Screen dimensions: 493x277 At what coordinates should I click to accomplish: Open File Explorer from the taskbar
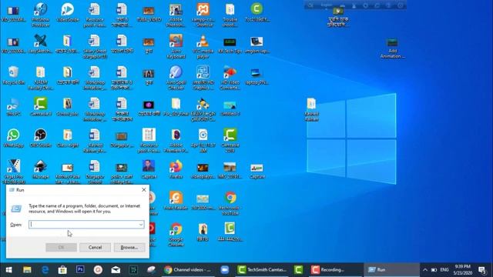pos(27,270)
